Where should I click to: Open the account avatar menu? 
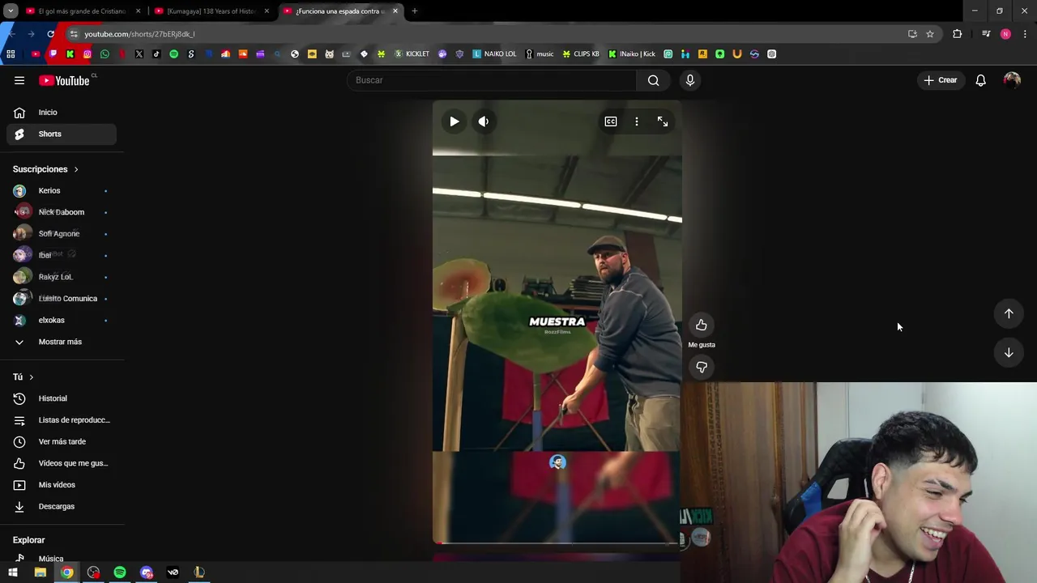1012,80
